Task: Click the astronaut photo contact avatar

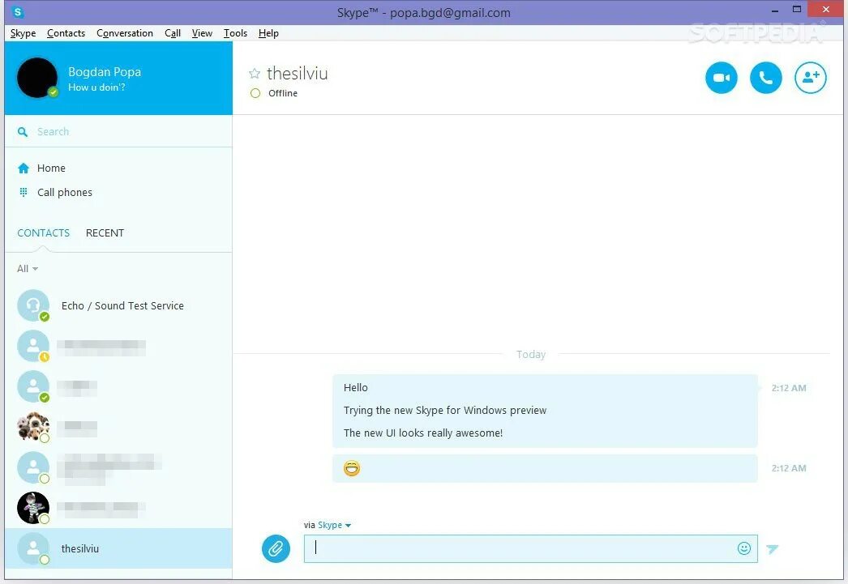Action: click(33, 507)
